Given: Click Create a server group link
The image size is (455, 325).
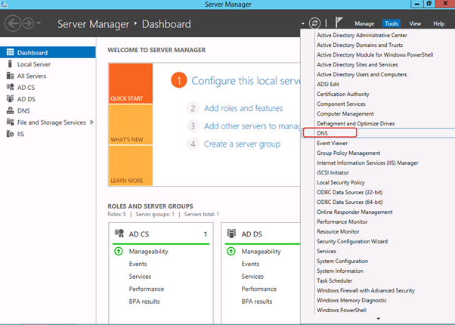Looking at the screenshot, I should [x=242, y=144].
